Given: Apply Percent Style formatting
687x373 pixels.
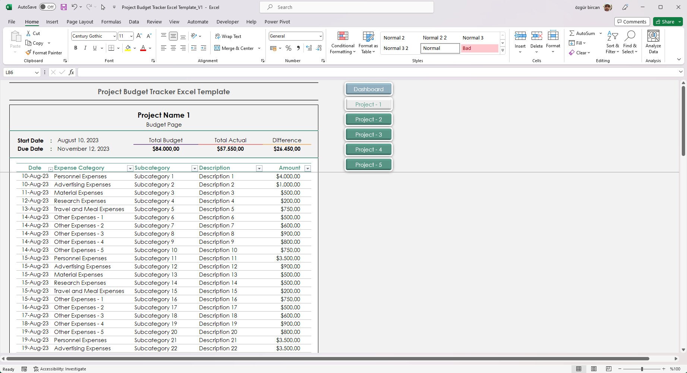Looking at the screenshot, I should pos(288,48).
